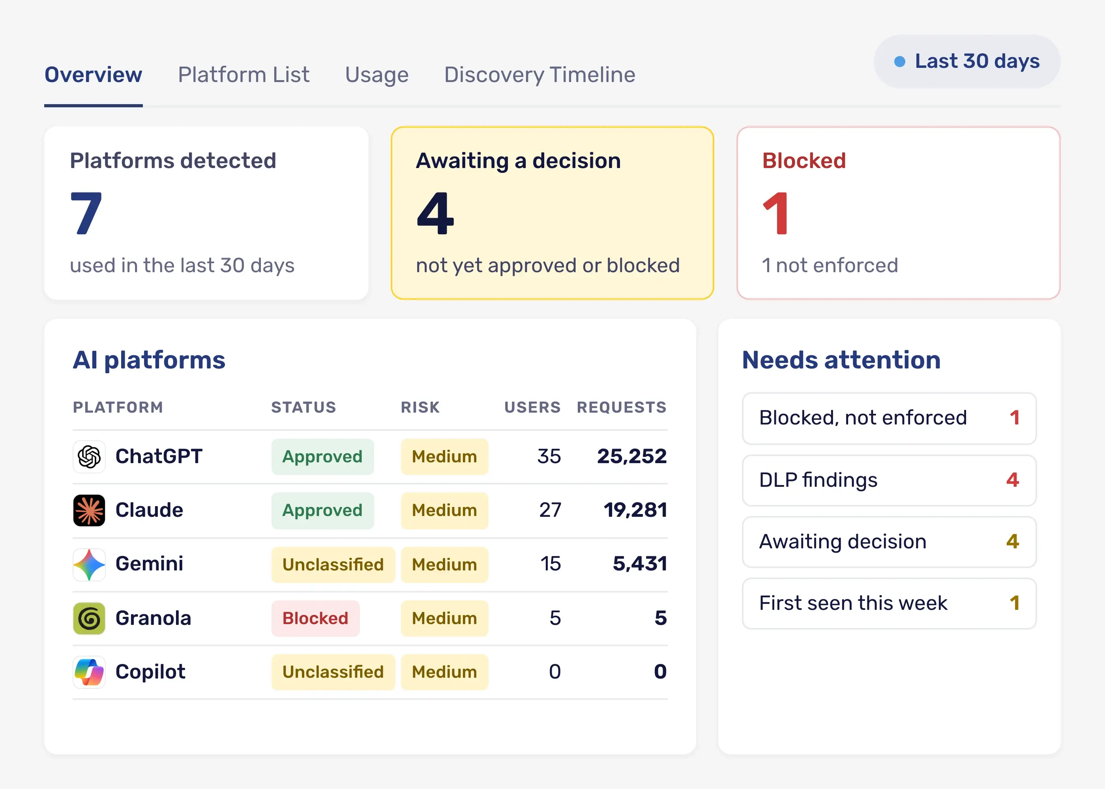1105x789 pixels.
Task: Click the Copilot logo icon
Action: tap(89, 672)
